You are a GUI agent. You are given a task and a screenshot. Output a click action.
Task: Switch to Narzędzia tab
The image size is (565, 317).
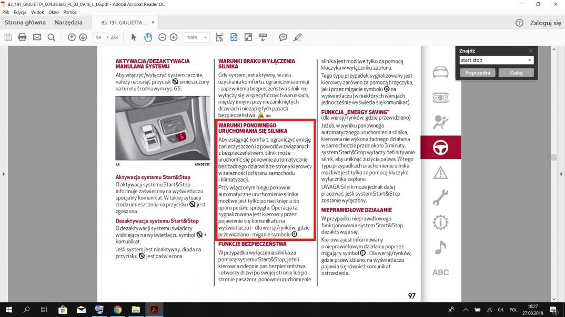[68, 22]
